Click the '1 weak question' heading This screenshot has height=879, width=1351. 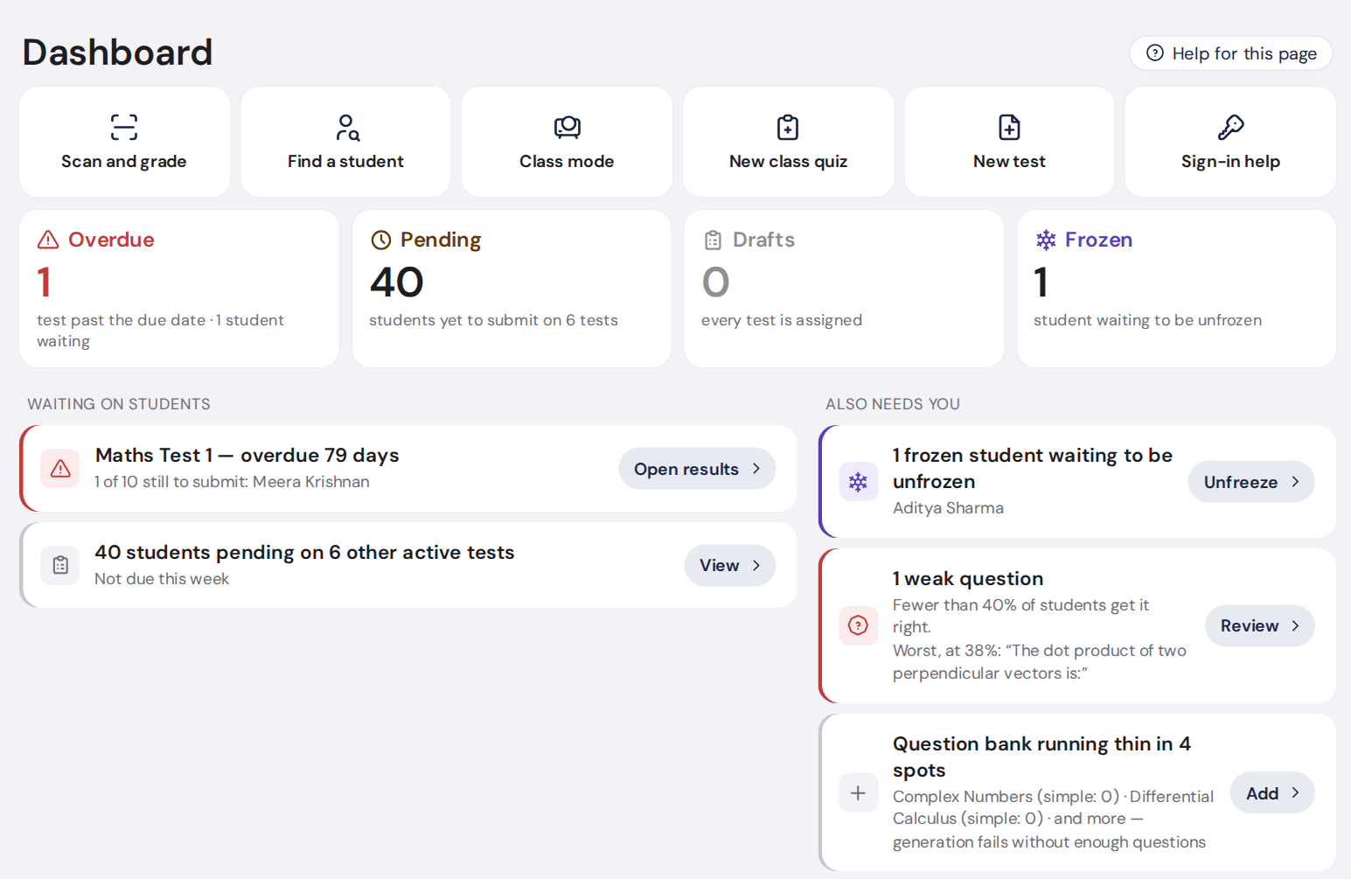968,579
